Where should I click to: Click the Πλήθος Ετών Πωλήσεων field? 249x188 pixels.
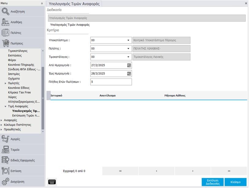click(x=111, y=82)
